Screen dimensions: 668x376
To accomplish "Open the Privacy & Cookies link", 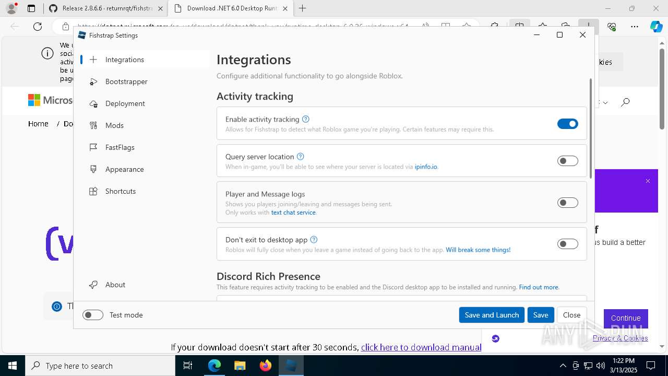I will pos(621,338).
